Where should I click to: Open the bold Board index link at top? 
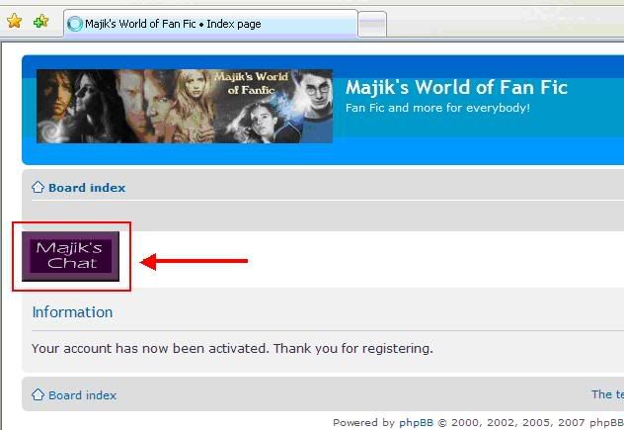[87, 188]
